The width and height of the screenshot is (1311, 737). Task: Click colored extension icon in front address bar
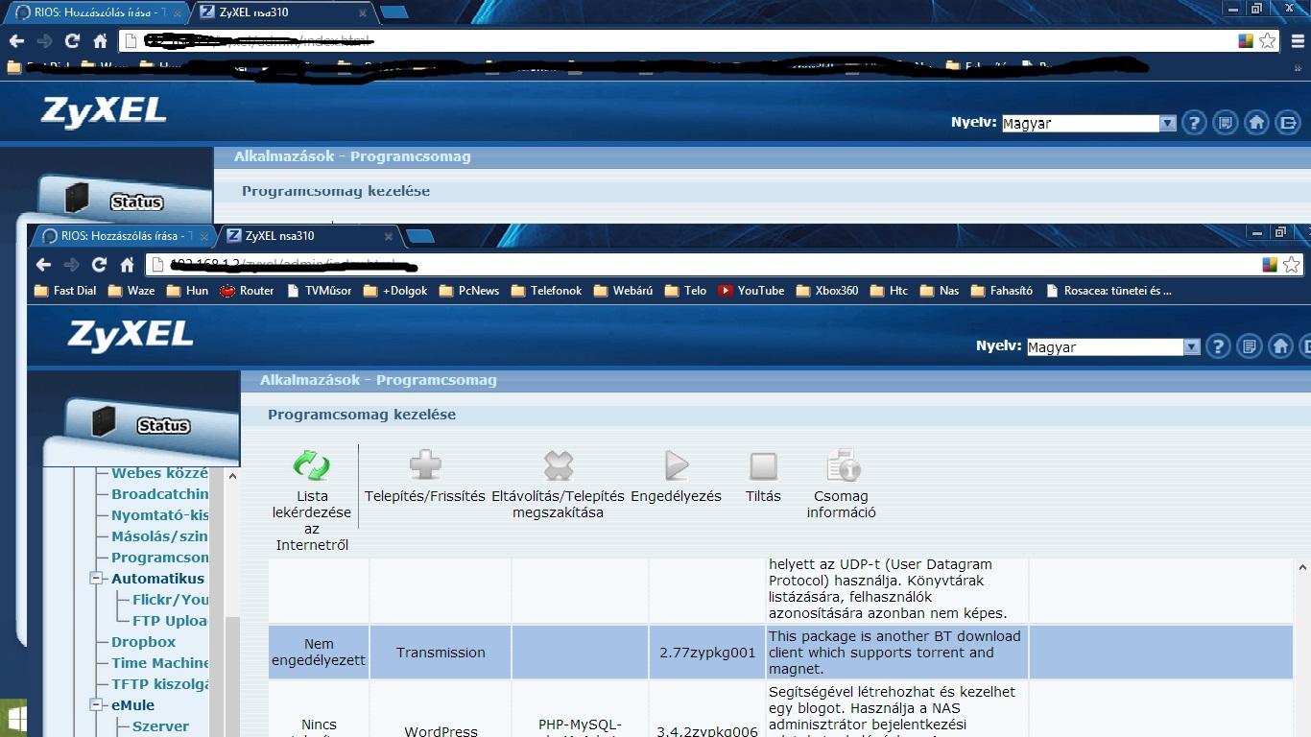(x=1270, y=265)
